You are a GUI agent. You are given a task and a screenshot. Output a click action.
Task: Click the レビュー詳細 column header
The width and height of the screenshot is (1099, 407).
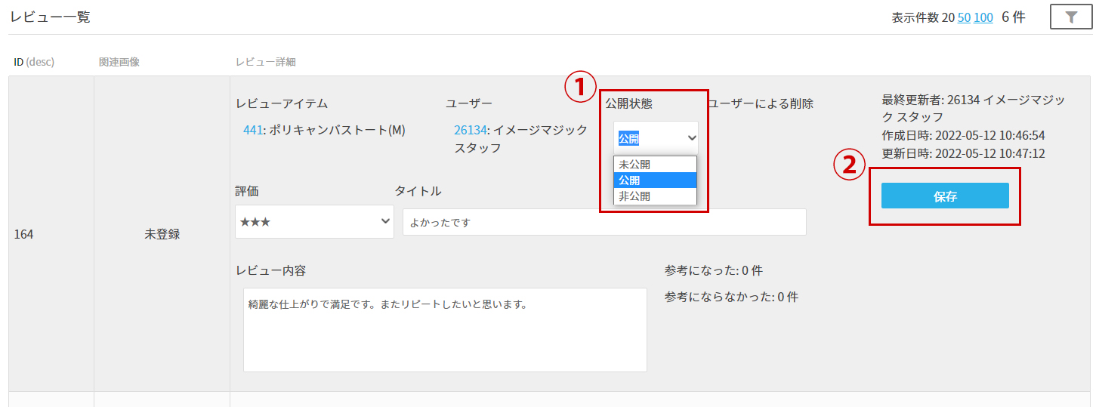pos(266,62)
